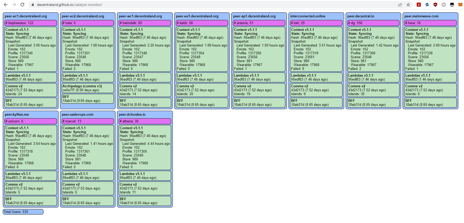Open the uBlock Origin extension
The width and height of the screenshot is (464, 223).
[x=435, y=5]
